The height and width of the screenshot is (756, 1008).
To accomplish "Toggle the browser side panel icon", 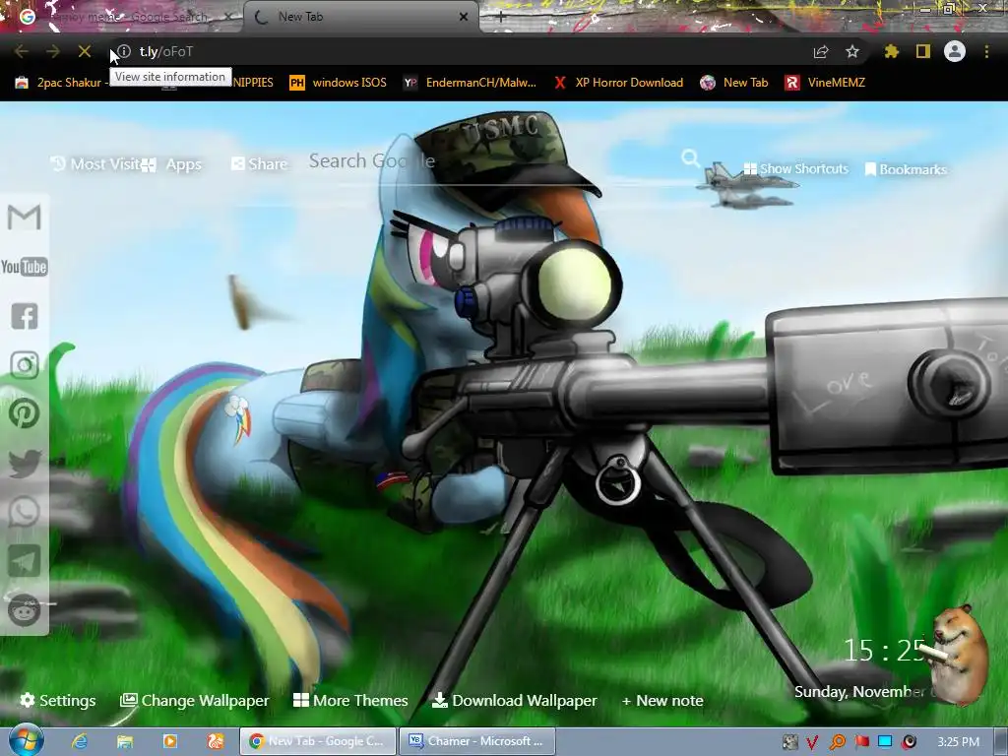I will pos(923,51).
